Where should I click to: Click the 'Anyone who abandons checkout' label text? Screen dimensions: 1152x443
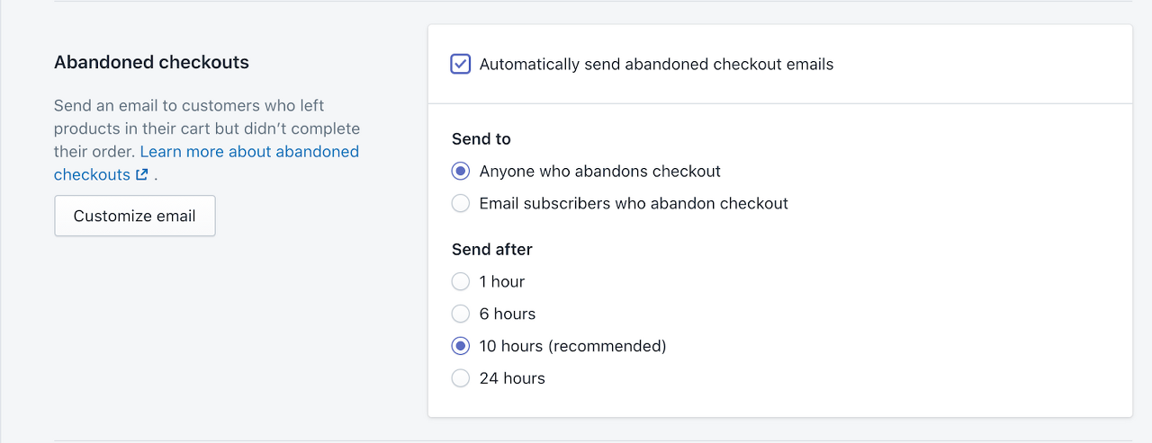tap(599, 172)
